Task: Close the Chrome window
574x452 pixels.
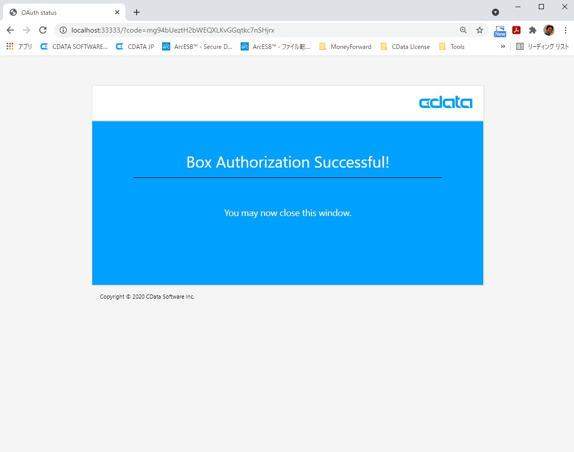Action: [565, 7]
